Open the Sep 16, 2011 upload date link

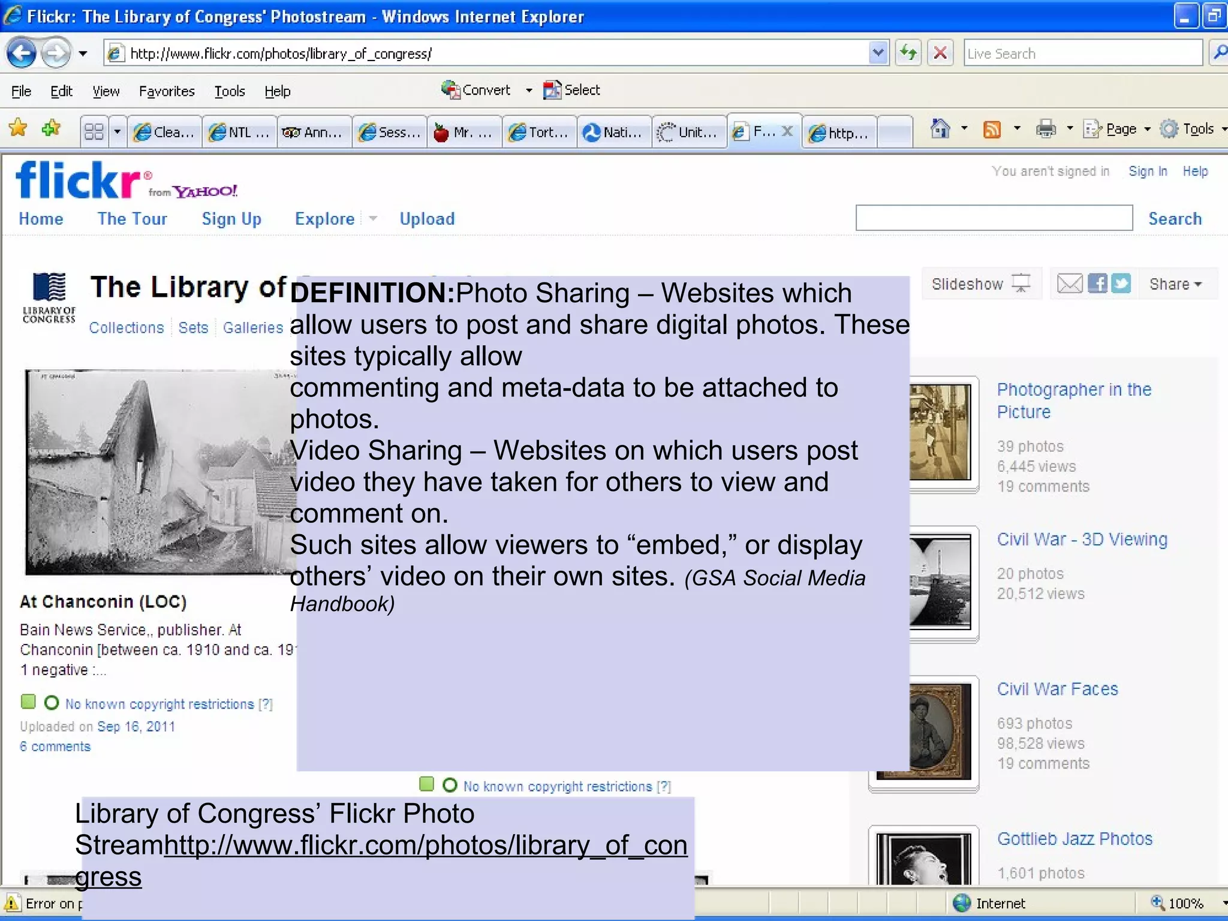(136, 726)
